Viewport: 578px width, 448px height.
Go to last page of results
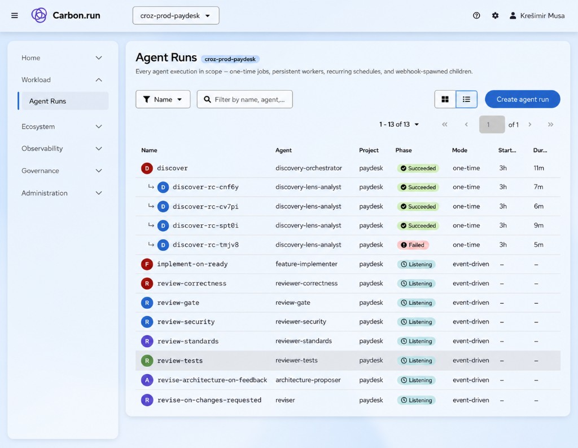(x=550, y=125)
